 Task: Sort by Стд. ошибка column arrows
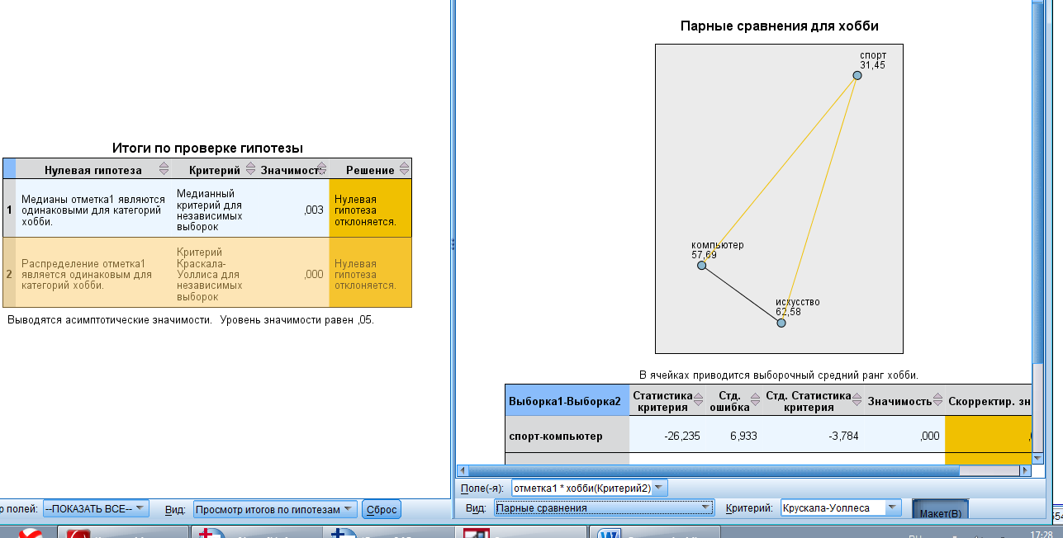tap(757, 401)
